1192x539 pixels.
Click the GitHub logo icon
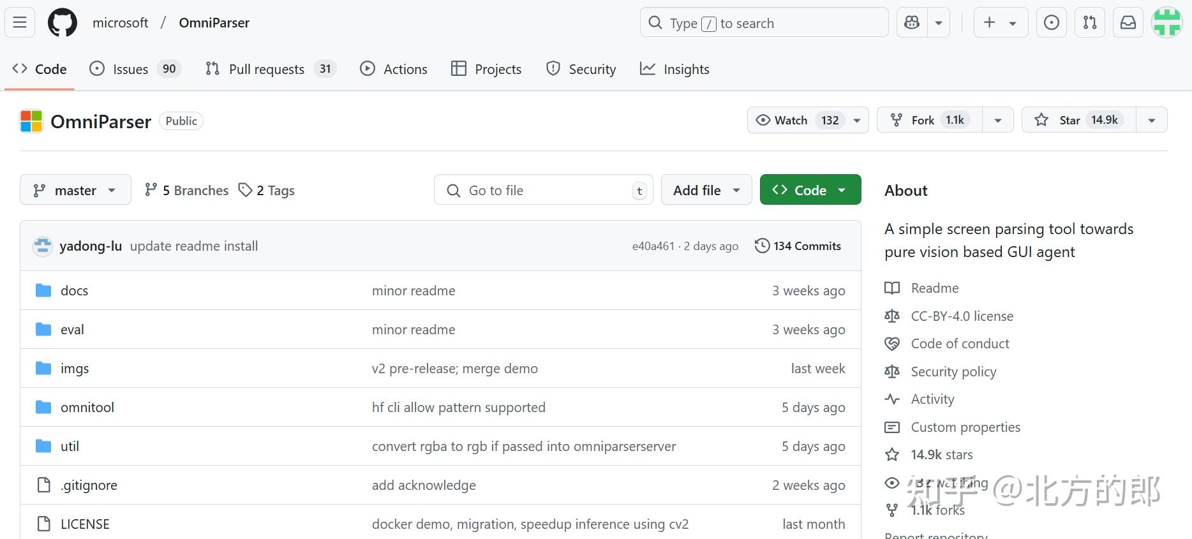point(63,23)
